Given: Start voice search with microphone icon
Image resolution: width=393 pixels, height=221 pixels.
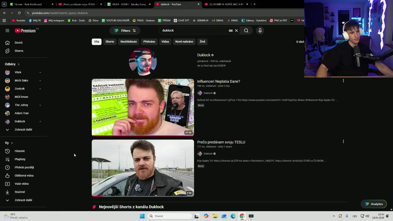Looking at the screenshot, I should (x=260, y=30).
